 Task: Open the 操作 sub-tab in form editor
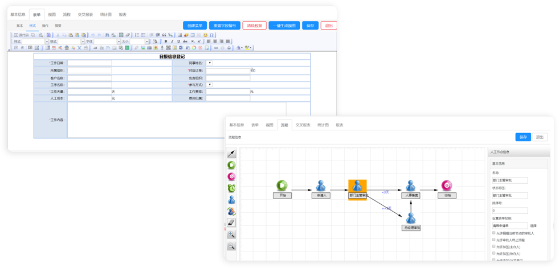pos(45,26)
